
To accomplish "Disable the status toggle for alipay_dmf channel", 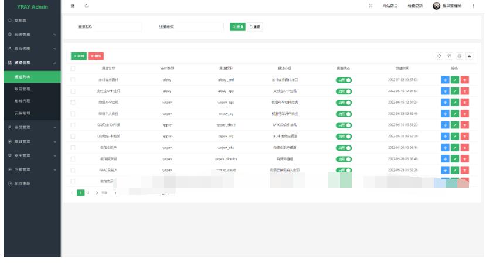I will point(344,80).
